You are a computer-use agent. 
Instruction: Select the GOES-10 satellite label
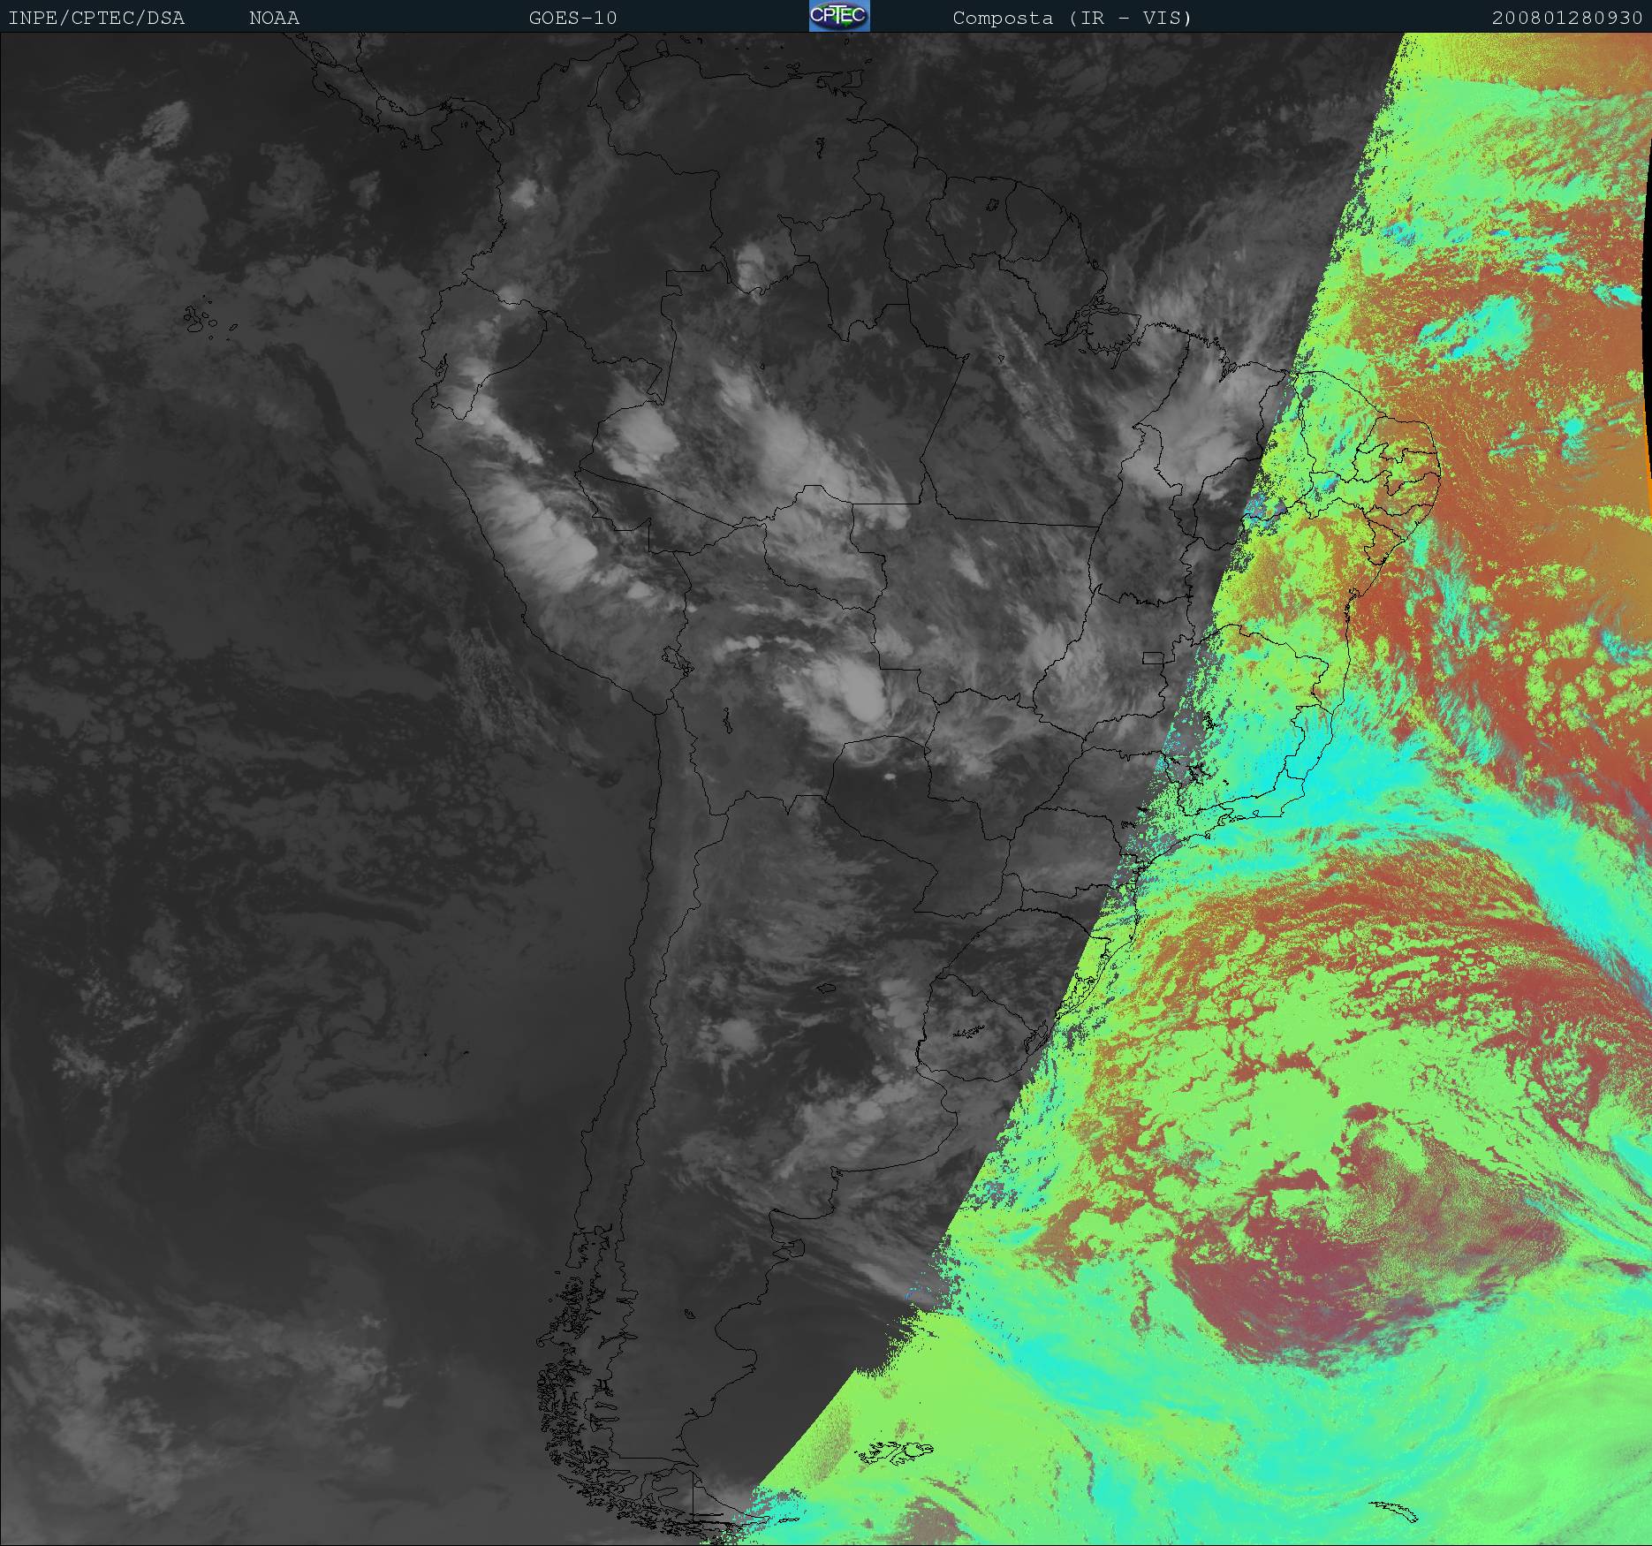[x=572, y=18]
